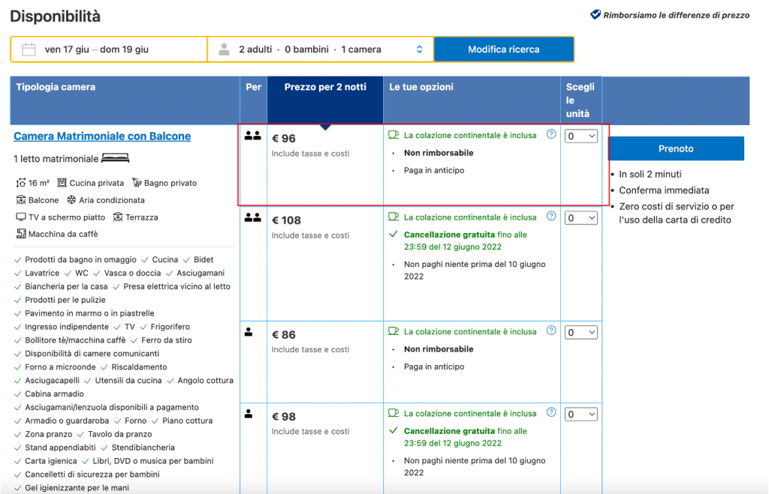Click the calendar icon in date field
Screen dimensions: 769x494
[29, 49]
